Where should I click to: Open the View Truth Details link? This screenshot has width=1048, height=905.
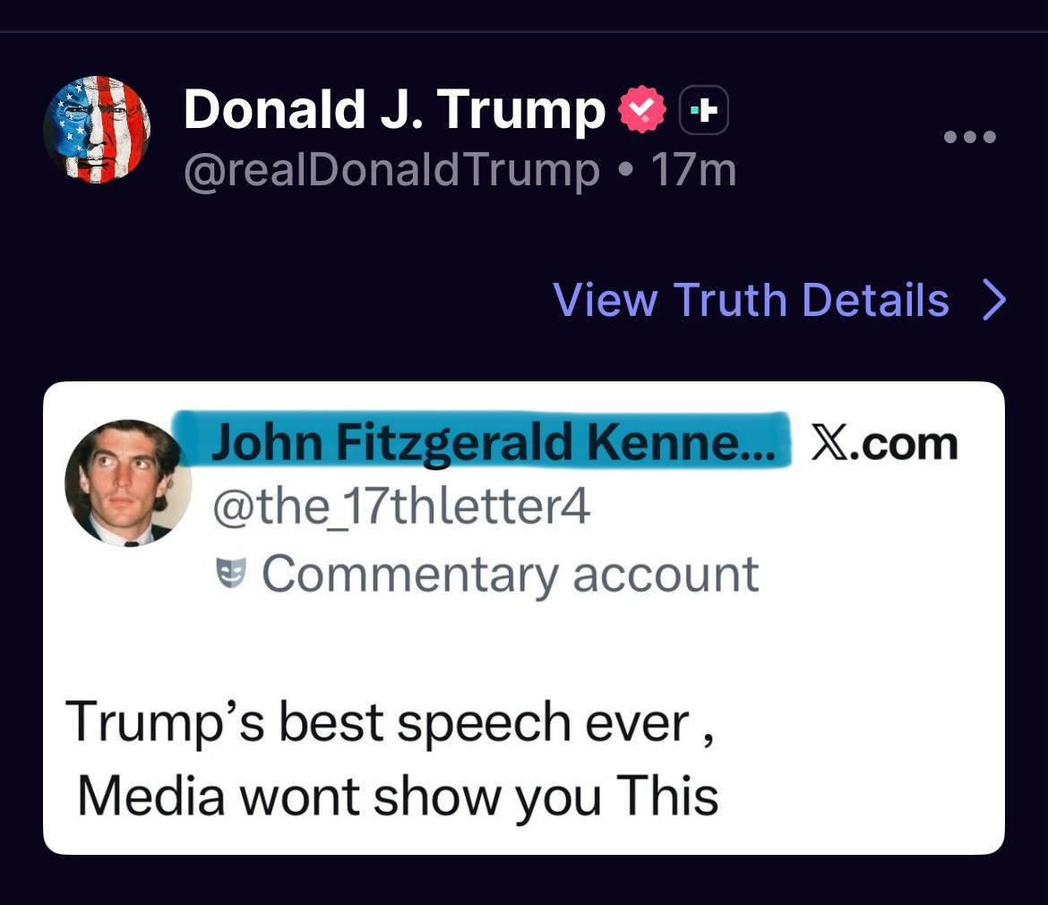point(751,300)
